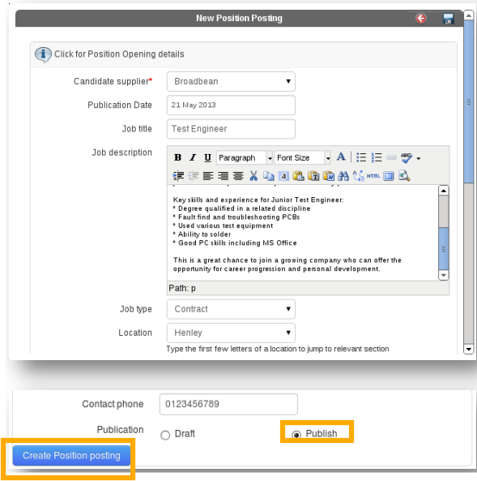Open the text color picker
This screenshot has width=477, height=481.
point(341,157)
